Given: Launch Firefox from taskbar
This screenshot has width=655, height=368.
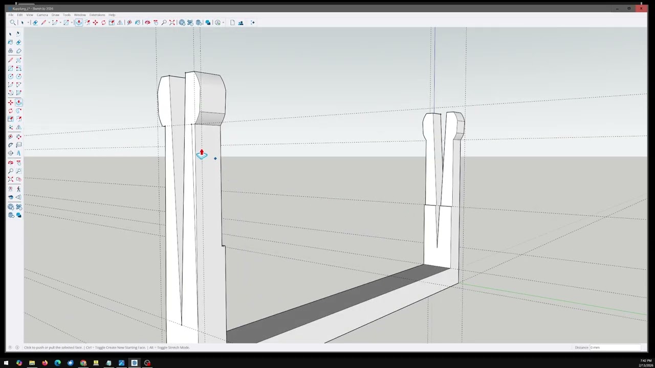Looking at the screenshot, I should 45,363.
